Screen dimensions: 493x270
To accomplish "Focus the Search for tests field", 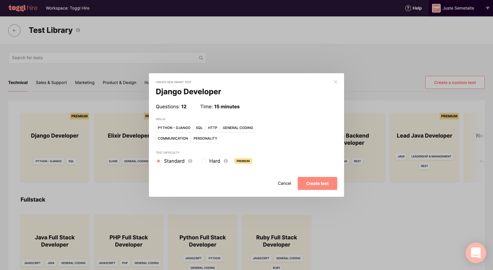I will pyautogui.click(x=108, y=58).
